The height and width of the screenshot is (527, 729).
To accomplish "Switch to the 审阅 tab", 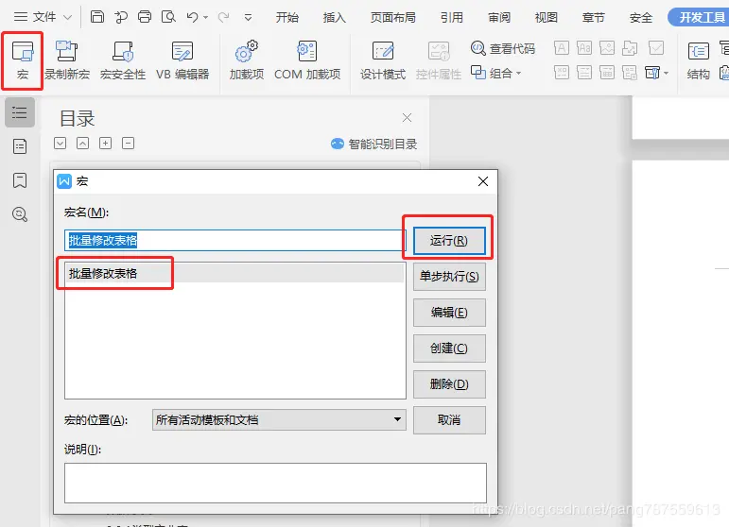I will click(x=499, y=17).
